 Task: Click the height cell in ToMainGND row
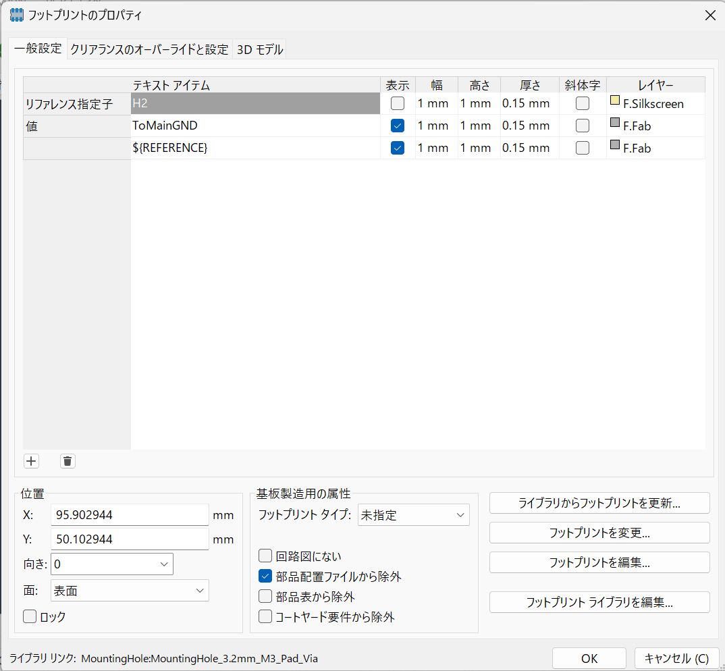pos(479,126)
